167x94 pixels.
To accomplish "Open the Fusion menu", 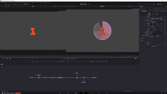I will click(33, 2).
